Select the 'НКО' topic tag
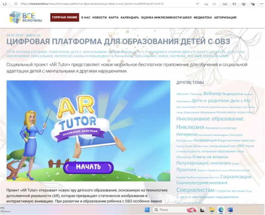Image resolution: width=265 pixels, height=215 pixels. click(241, 146)
